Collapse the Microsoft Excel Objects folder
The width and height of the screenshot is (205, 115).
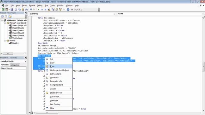pos(5,23)
